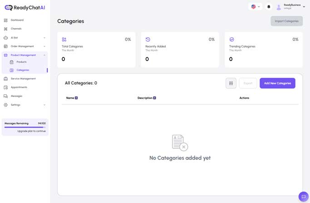310x203 pixels.
Task: Click the user avatar icon
Action: (x=279, y=7)
